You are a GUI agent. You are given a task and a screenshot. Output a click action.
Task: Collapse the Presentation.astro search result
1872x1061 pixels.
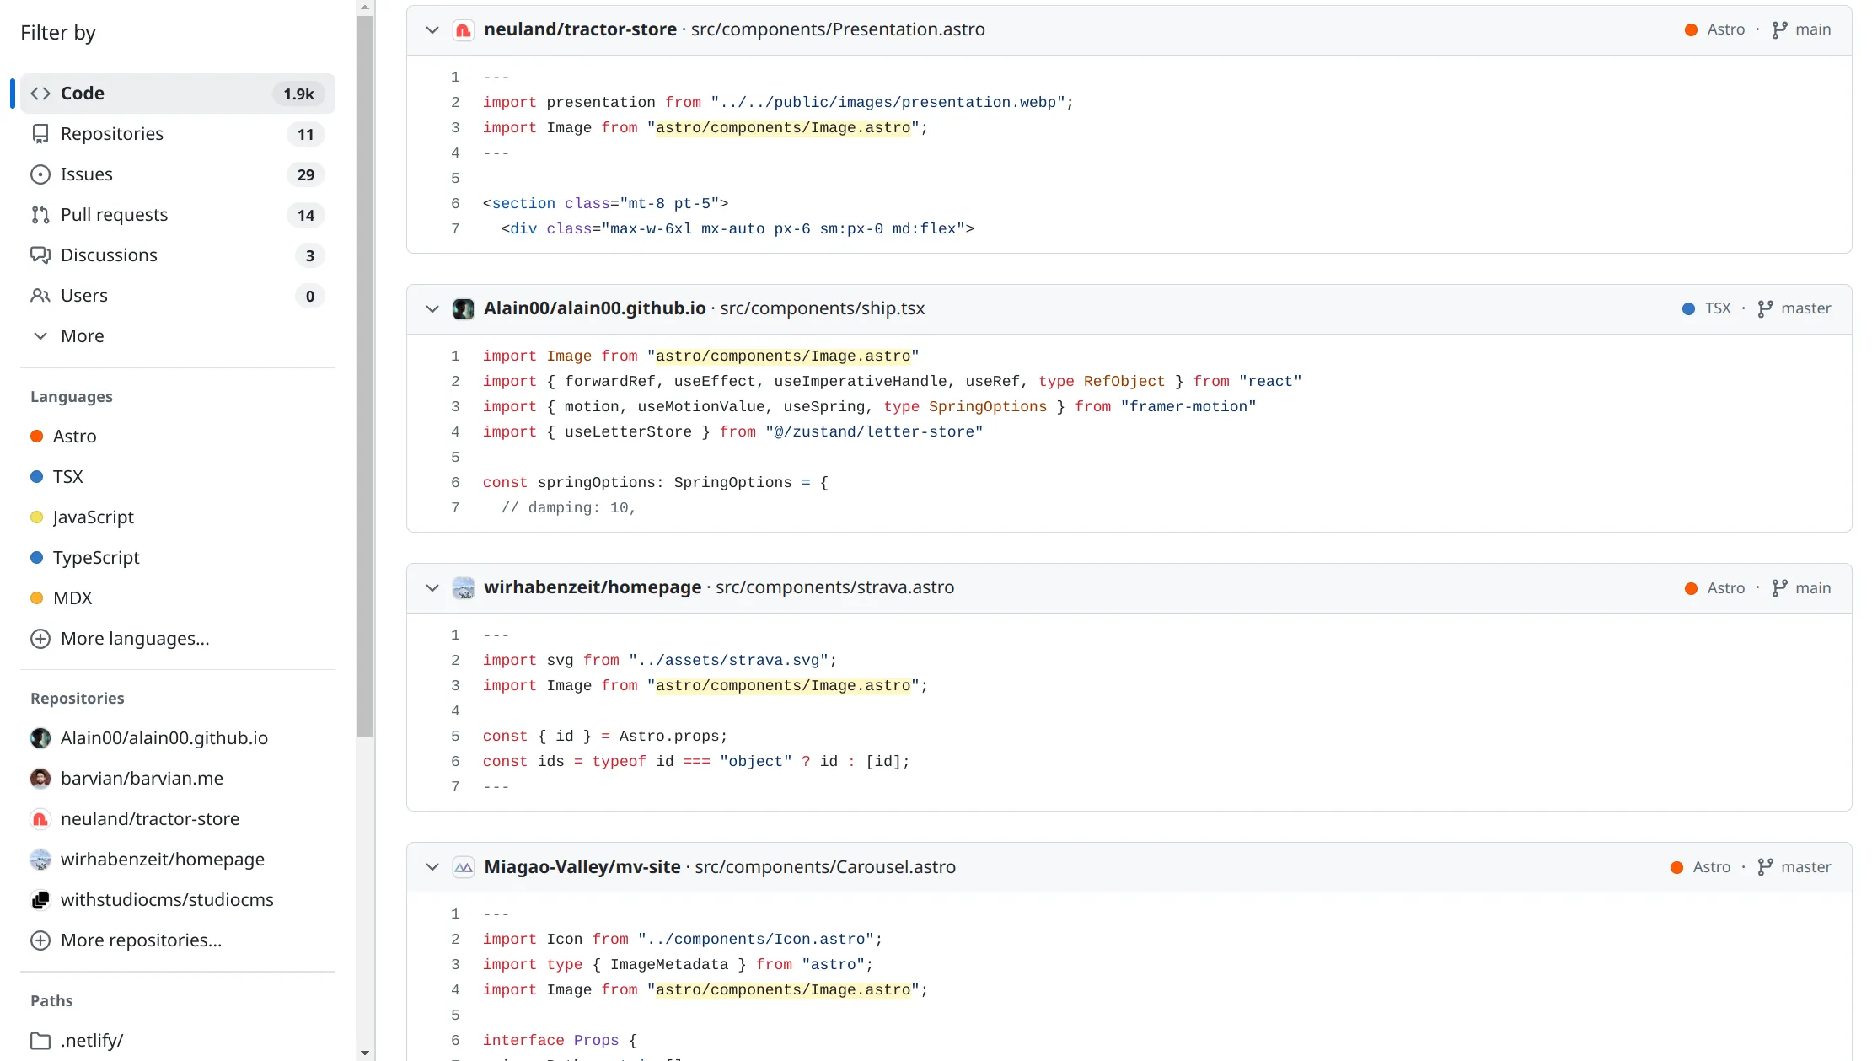point(432,29)
